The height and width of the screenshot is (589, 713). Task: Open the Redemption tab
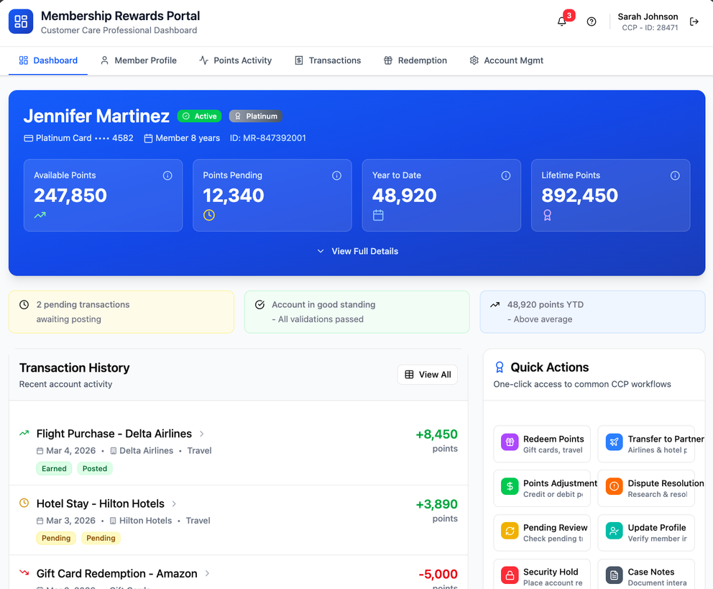415,60
